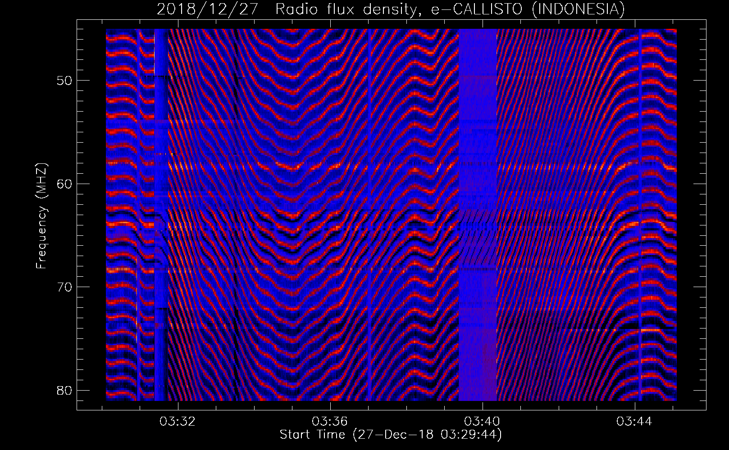This screenshot has height=450, width=729.
Task: Click the 80 frequency tick label
Action: pyautogui.click(x=65, y=390)
